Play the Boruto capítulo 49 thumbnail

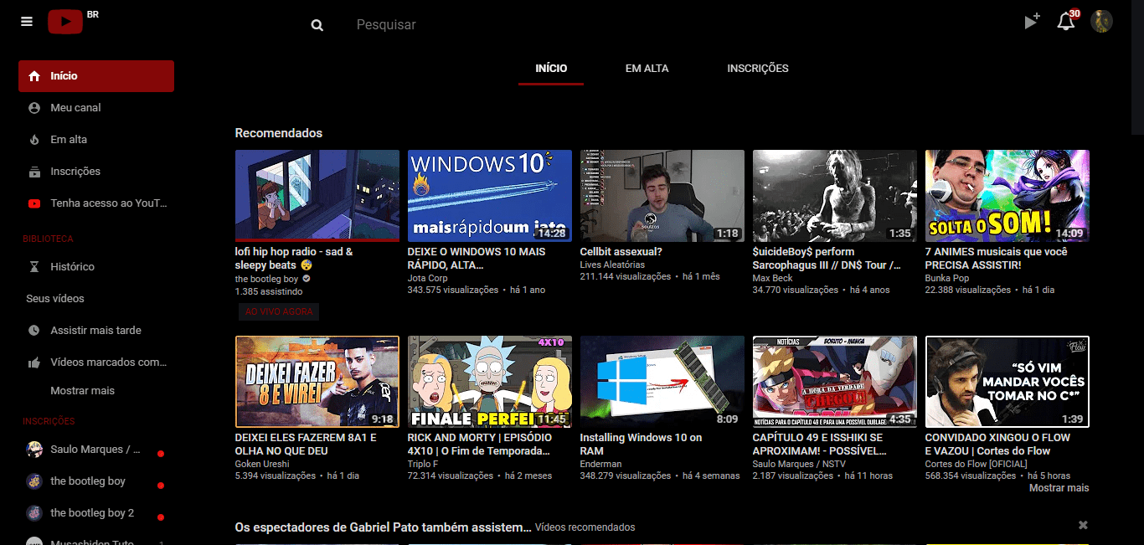835,382
